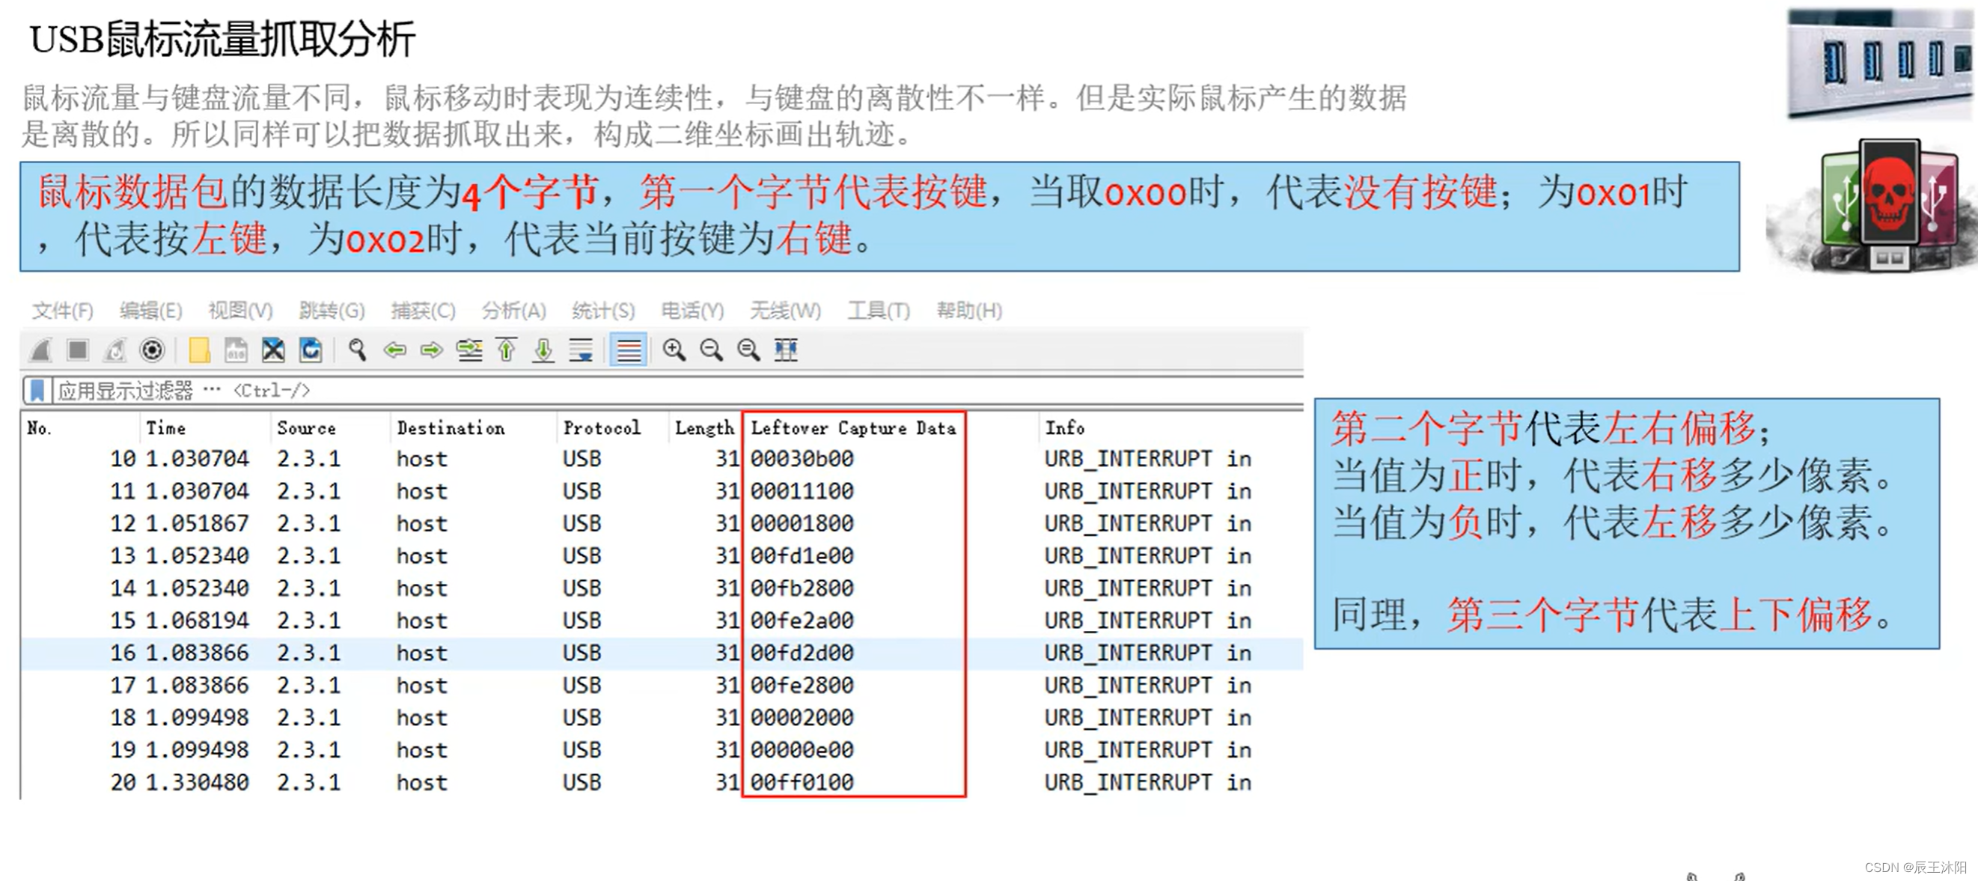Select packet 19 with data 00000e00
Screen dimensions: 1978x881
[662, 751]
